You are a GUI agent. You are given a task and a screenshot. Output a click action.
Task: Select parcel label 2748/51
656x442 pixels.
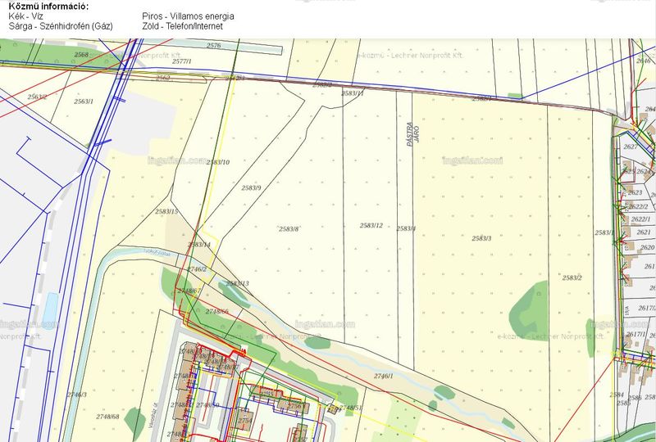tap(351, 408)
